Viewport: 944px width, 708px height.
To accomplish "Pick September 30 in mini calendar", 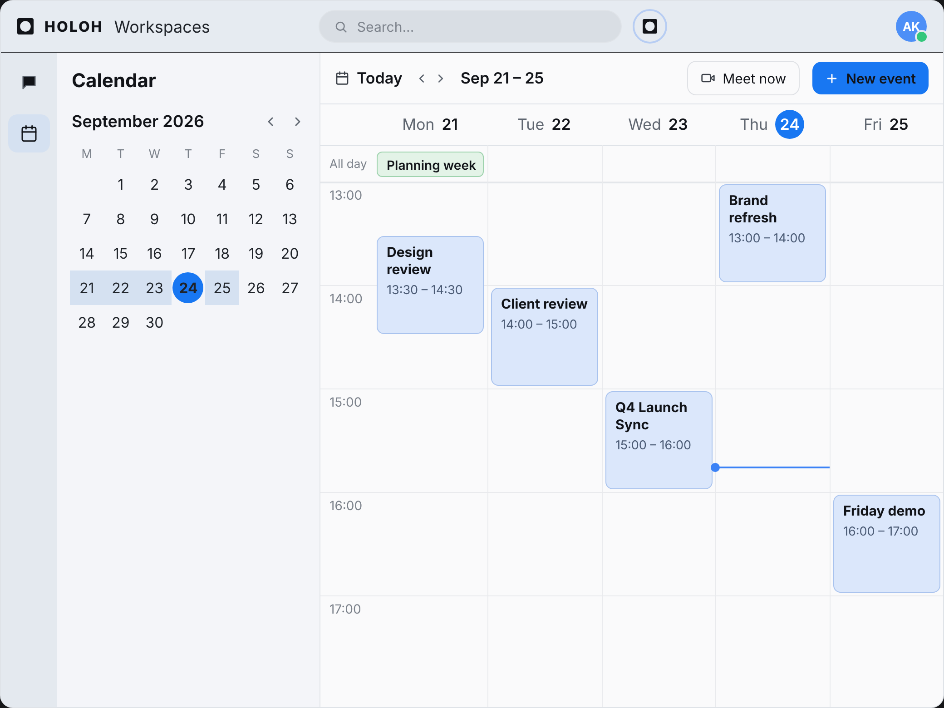I will click(x=154, y=322).
